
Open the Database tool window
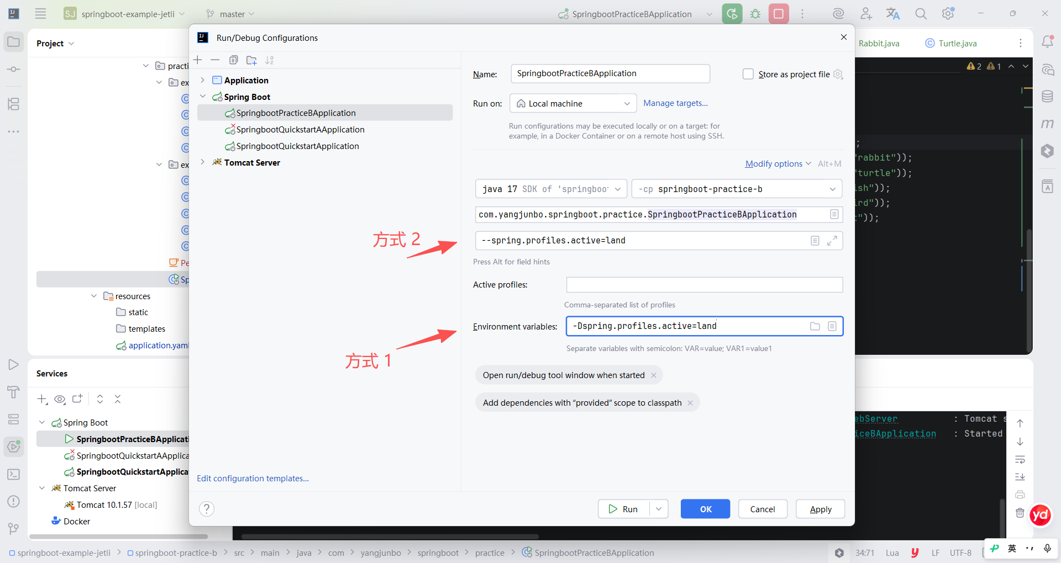tap(1048, 97)
